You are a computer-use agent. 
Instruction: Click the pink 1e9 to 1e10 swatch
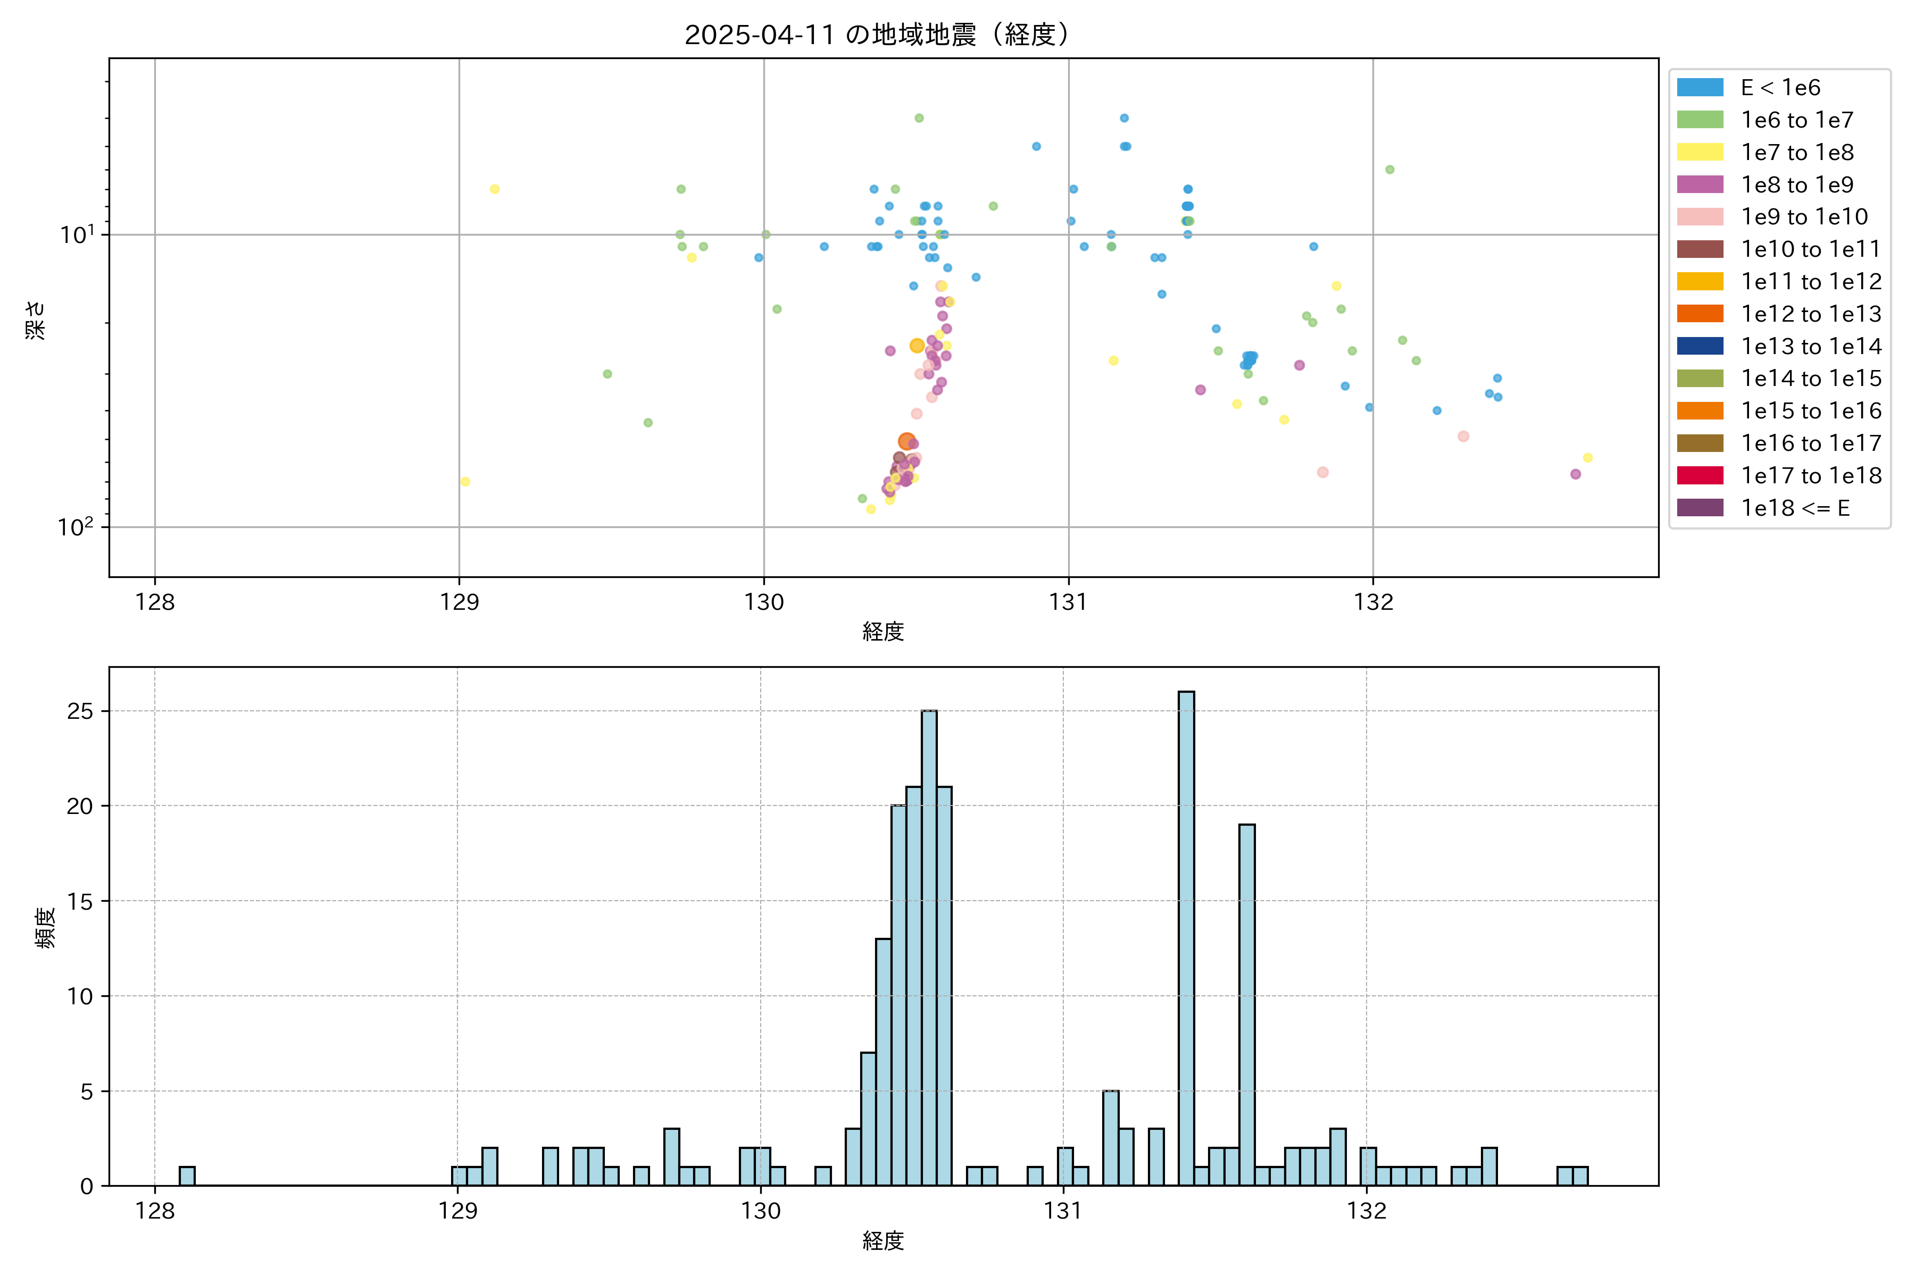point(1699,216)
